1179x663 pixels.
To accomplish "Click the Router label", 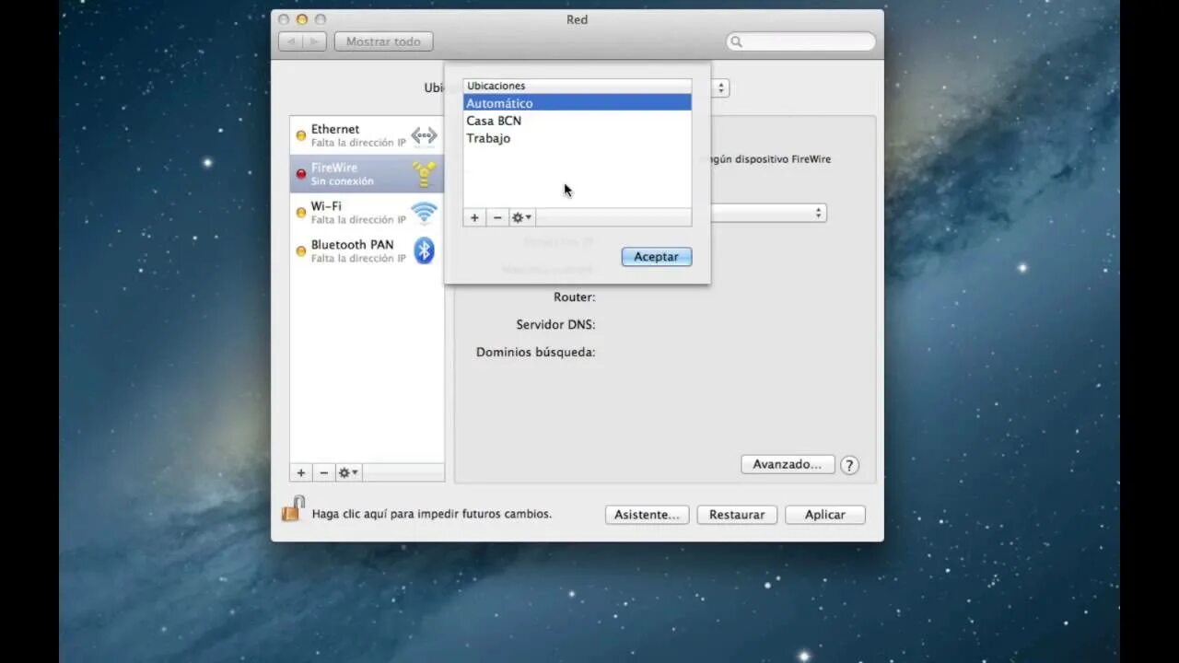I will [574, 297].
